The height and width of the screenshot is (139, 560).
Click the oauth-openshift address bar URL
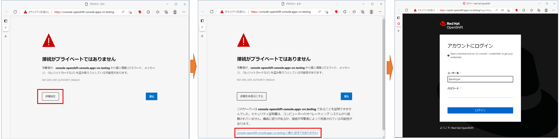(x=466, y=10)
